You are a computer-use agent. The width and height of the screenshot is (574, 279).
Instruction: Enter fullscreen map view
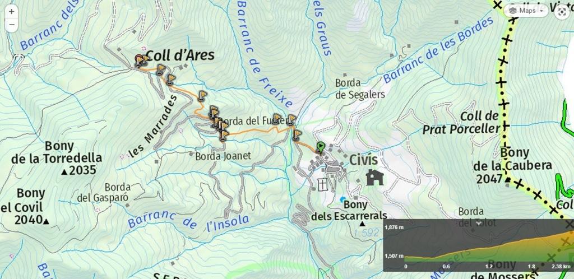coord(562,12)
